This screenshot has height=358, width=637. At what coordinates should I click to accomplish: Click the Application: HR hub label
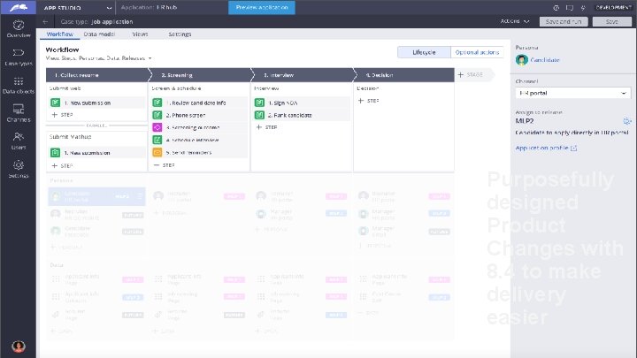(x=149, y=7)
